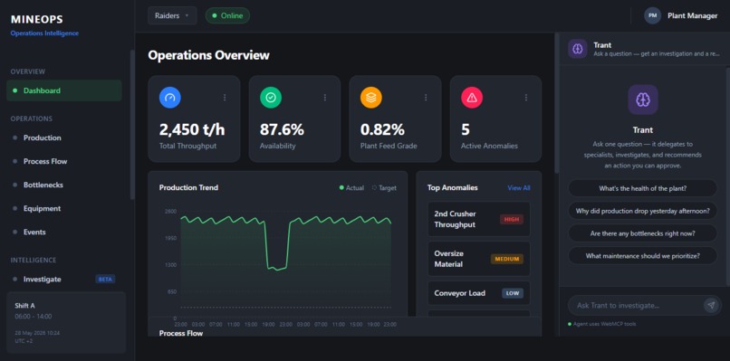Click the PM avatar badge
730x361 pixels.
pyautogui.click(x=653, y=15)
